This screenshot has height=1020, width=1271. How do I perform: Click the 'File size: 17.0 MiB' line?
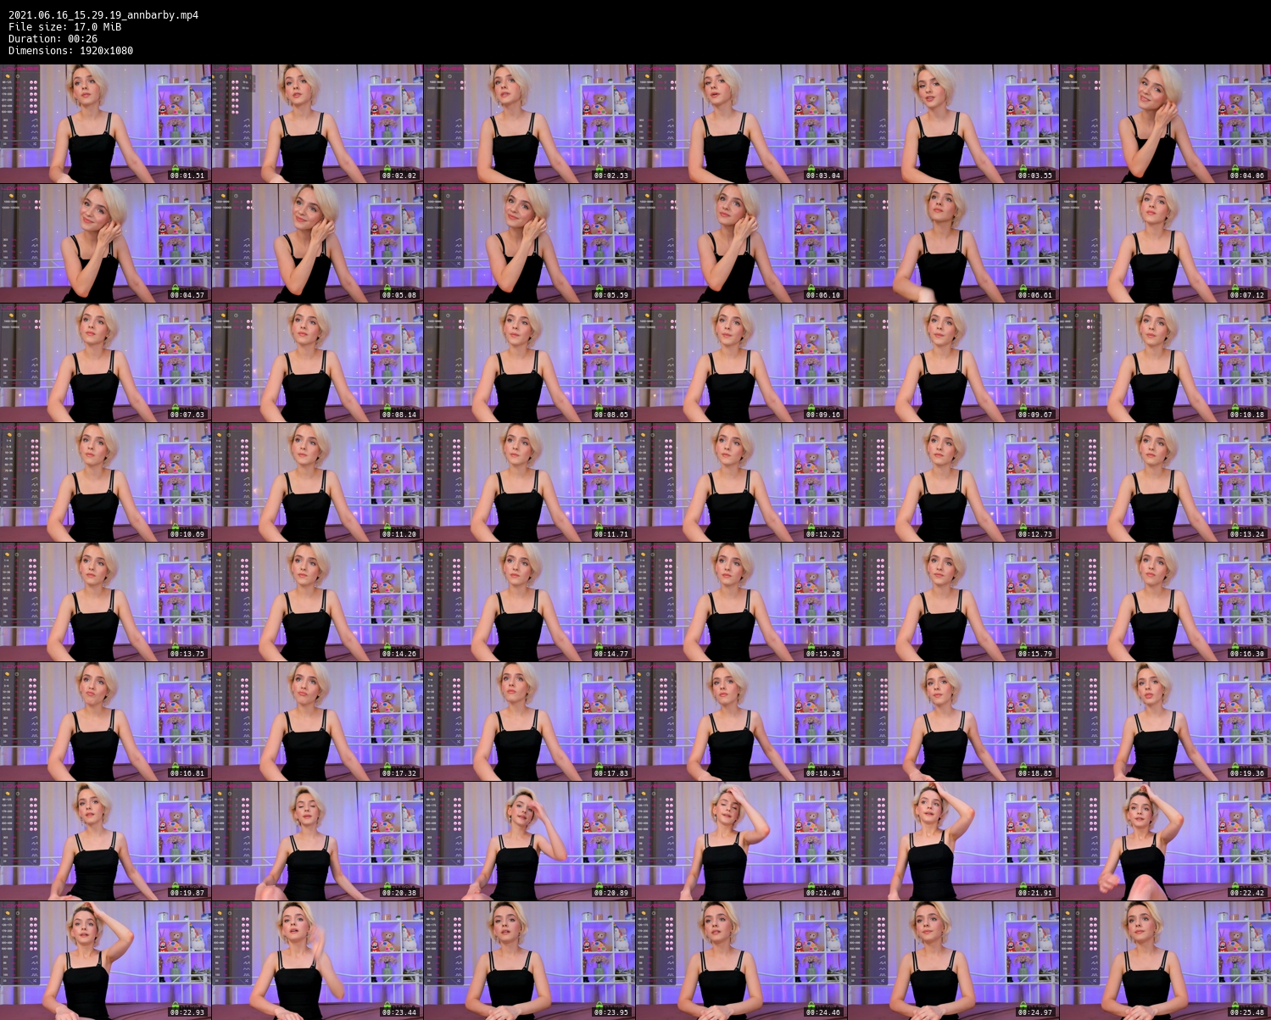point(64,27)
